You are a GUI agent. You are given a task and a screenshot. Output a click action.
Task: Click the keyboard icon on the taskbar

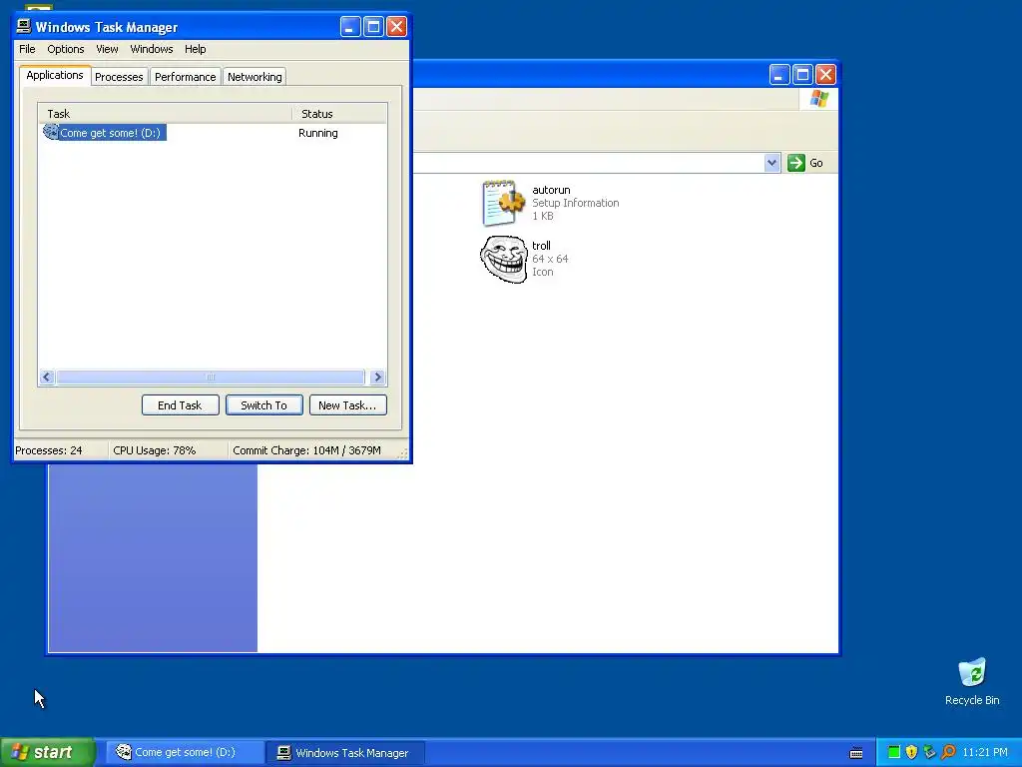[x=856, y=753]
